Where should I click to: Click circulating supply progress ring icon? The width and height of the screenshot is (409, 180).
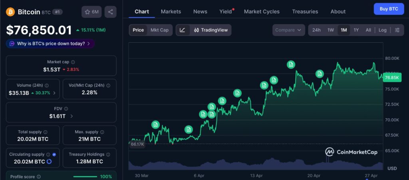click(49, 162)
